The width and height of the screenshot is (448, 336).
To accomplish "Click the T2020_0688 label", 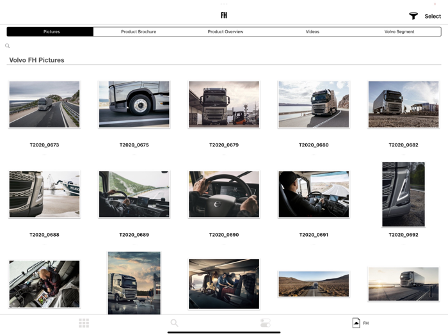I will tap(44, 235).
